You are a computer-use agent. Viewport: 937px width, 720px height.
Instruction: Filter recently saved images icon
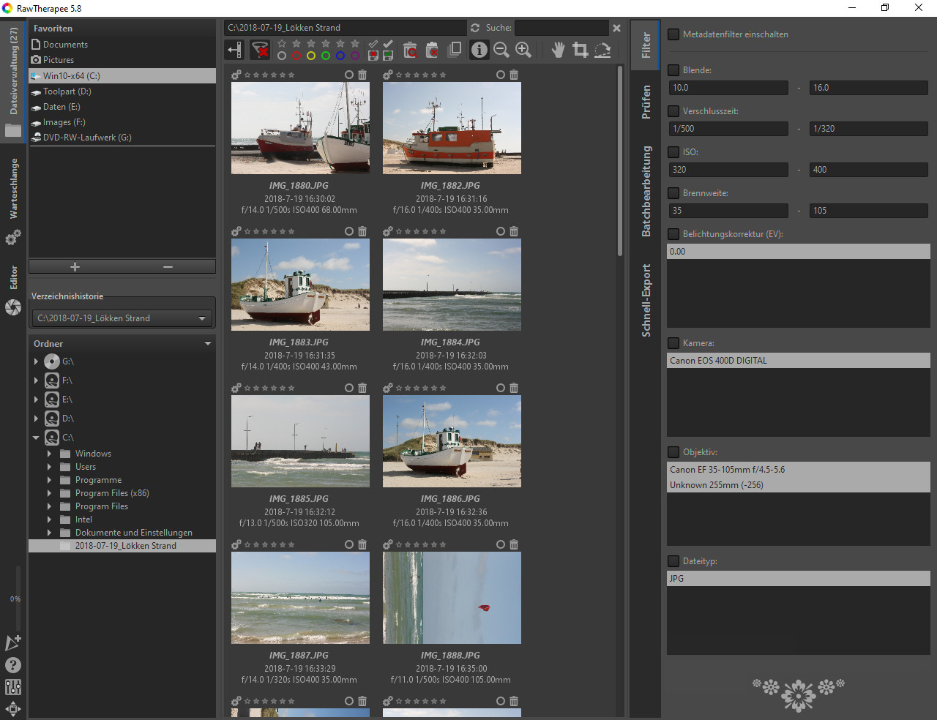coord(388,56)
